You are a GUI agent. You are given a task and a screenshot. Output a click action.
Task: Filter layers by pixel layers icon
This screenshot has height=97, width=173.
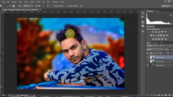160,46
